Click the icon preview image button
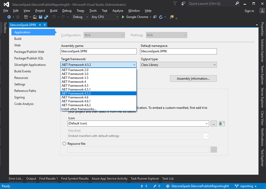Viewport: 266px width, 189px height. point(222,124)
